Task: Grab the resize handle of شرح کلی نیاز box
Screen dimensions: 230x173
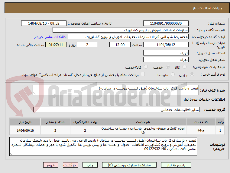Action: [x=34, y=94]
